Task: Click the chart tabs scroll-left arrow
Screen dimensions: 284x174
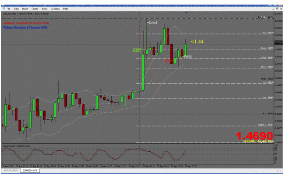Action: 277,170
